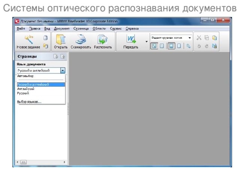Screen dimensions: 240x180
Task: Open a file with the Открыть folder icon
Action: pyautogui.click(x=61, y=39)
